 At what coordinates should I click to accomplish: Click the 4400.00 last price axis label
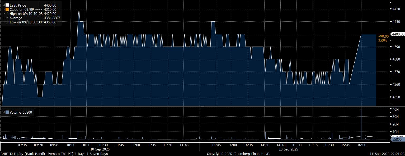point(398,34)
